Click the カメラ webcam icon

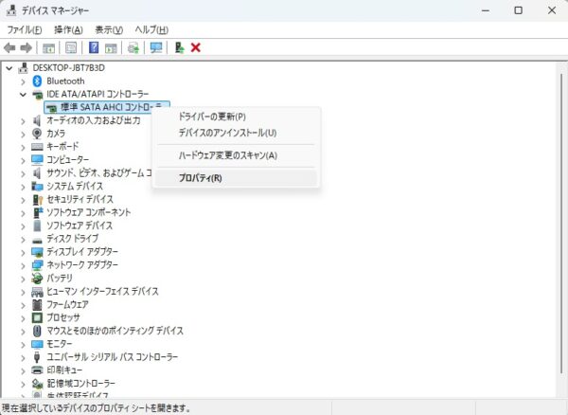coord(37,134)
